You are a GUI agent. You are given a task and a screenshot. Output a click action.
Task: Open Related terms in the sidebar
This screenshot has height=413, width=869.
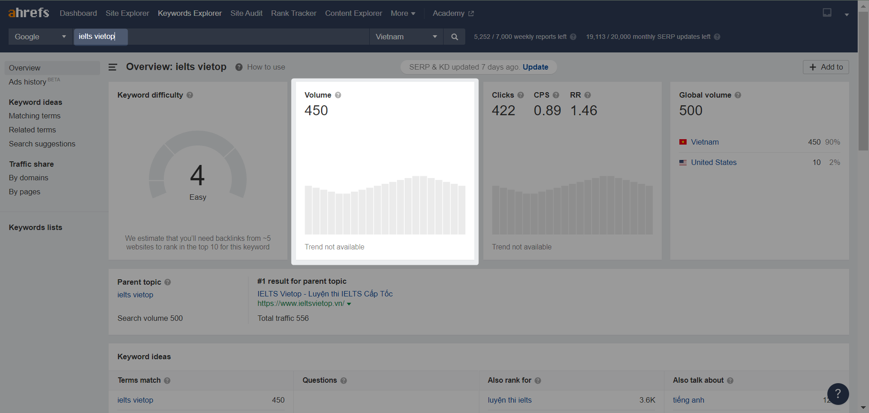point(32,130)
